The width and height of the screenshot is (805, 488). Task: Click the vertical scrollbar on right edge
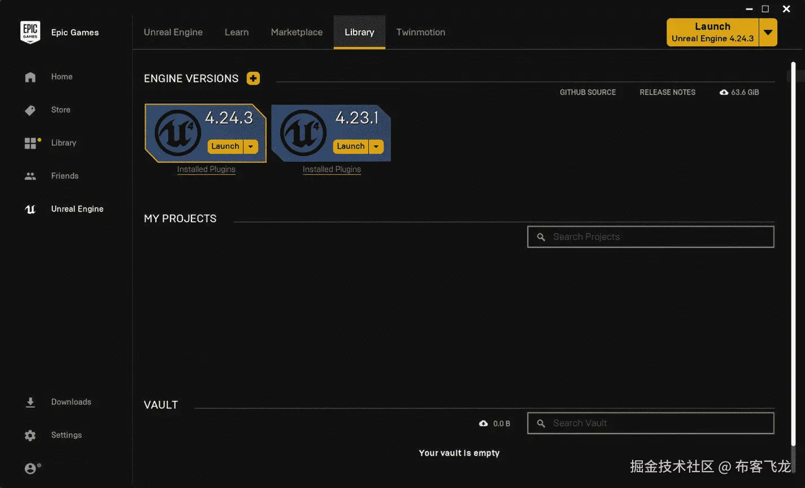tap(793, 254)
